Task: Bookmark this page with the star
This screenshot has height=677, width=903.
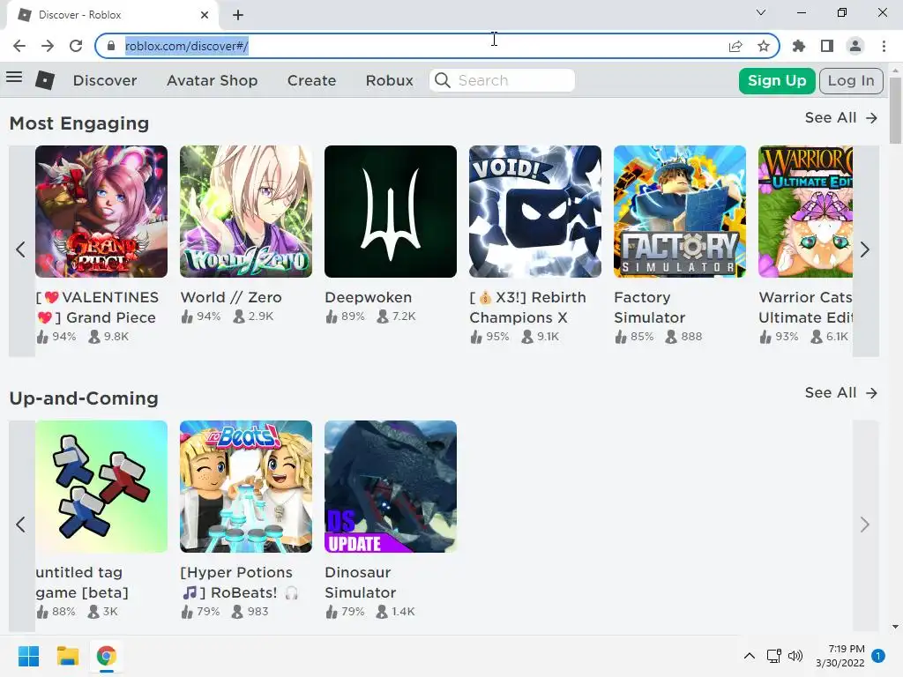Action: [x=764, y=46]
